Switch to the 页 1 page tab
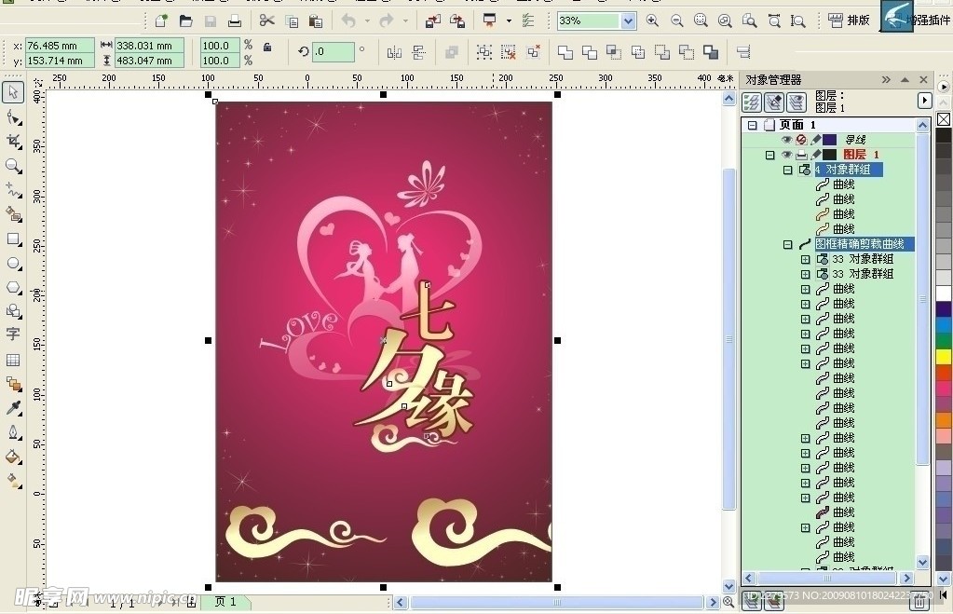The height and width of the screenshot is (614, 953). 226,603
